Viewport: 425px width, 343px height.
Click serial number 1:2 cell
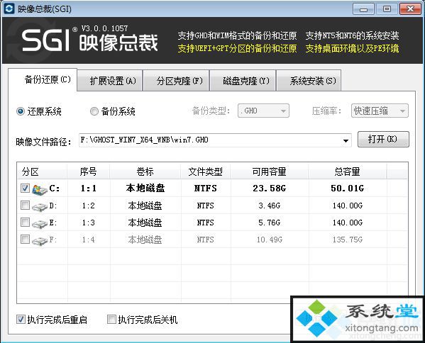[89, 206]
